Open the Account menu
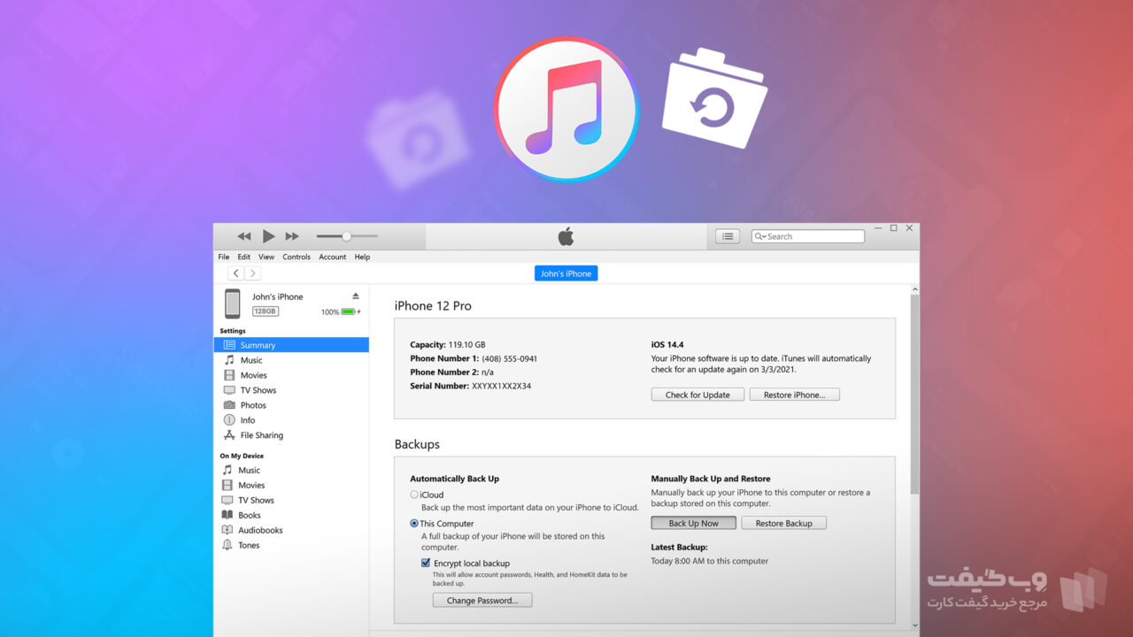1133x637 pixels. click(x=333, y=257)
